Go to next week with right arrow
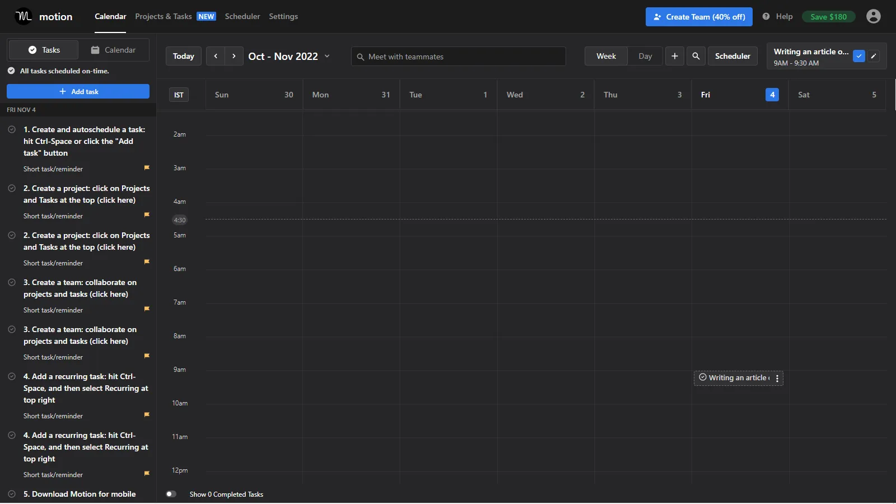This screenshot has height=504, width=896. click(234, 56)
